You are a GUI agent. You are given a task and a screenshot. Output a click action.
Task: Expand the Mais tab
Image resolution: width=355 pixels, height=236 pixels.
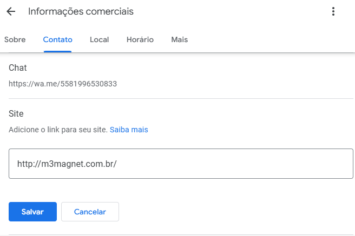[180, 39]
